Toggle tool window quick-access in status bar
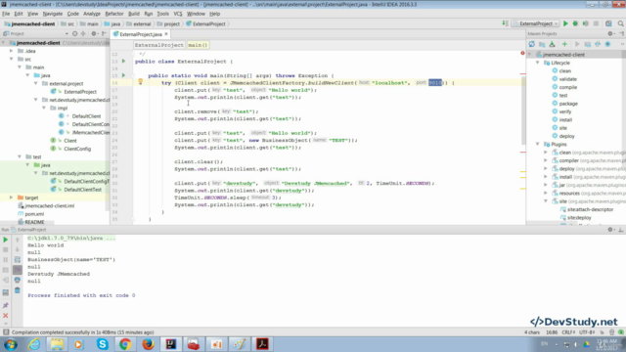This screenshot has width=626, height=352. click(x=6, y=332)
